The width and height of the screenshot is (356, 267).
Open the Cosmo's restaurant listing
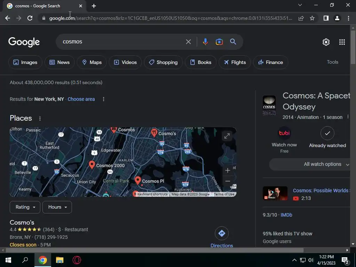[22, 222]
